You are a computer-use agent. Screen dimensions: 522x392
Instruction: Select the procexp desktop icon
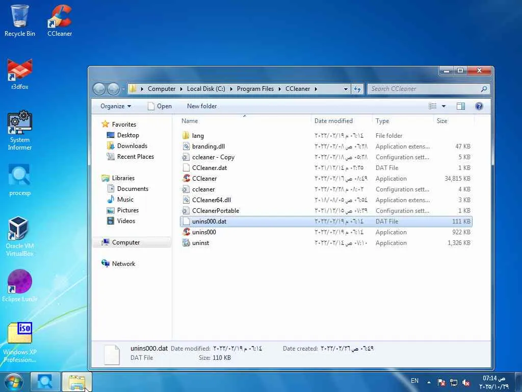(20, 180)
